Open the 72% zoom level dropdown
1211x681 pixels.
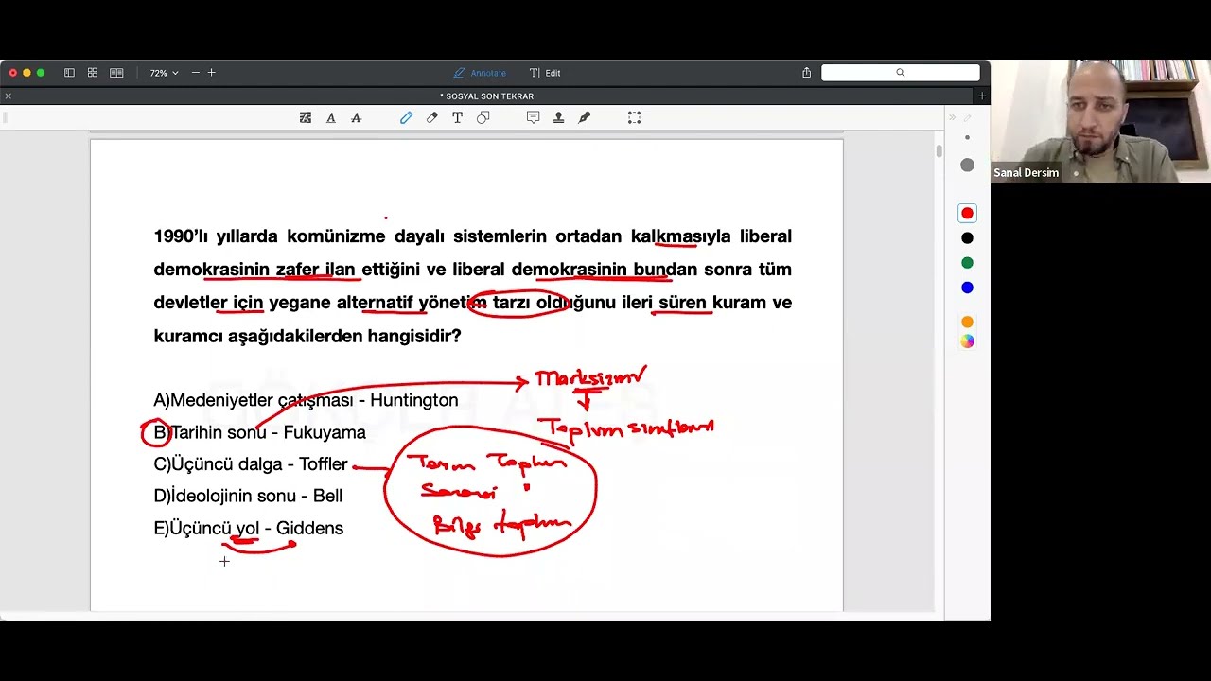tap(164, 73)
